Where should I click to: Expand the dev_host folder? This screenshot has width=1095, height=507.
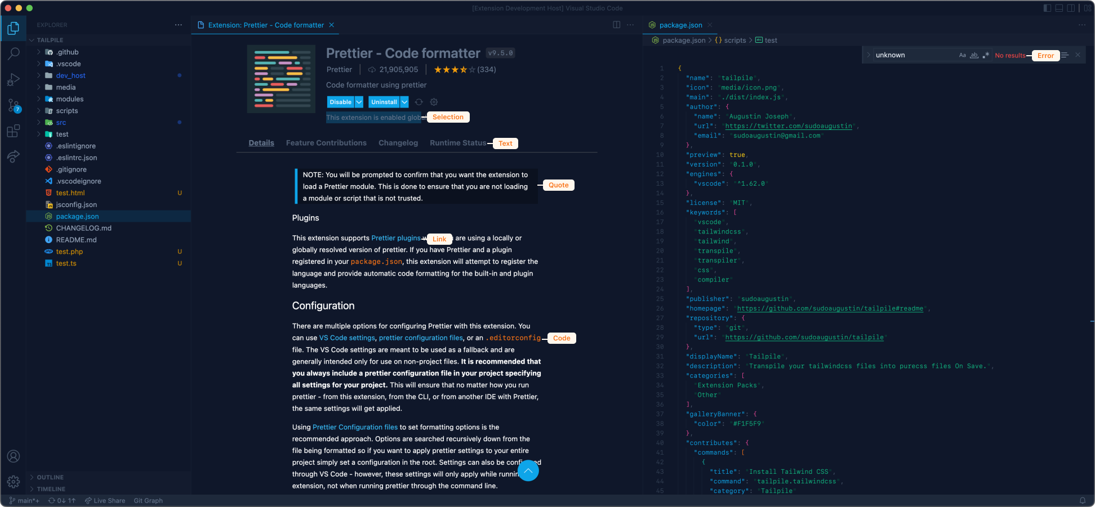pos(108,75)
